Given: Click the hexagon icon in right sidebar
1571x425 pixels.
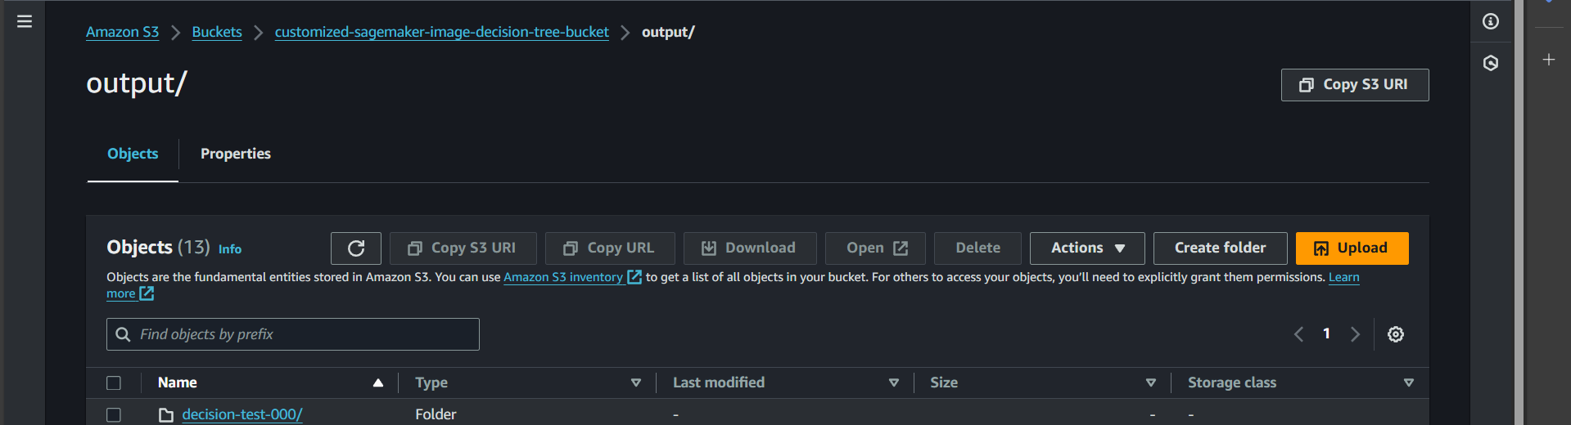Looking at the screenshot, I should (1491, 63).
